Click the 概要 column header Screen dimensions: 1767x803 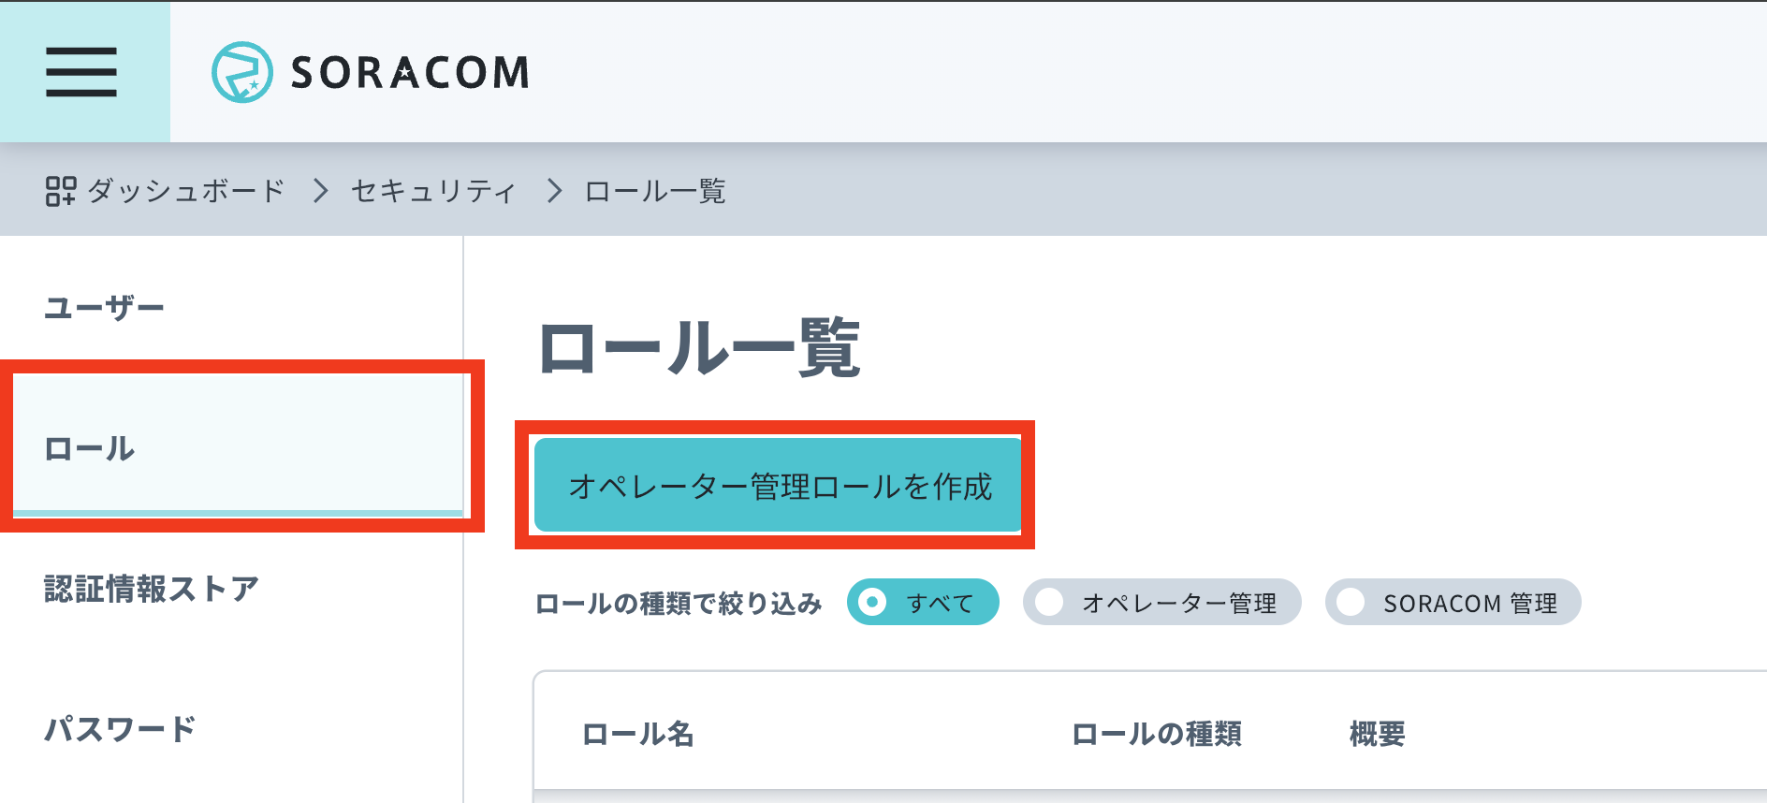(x=1377, y=734)
